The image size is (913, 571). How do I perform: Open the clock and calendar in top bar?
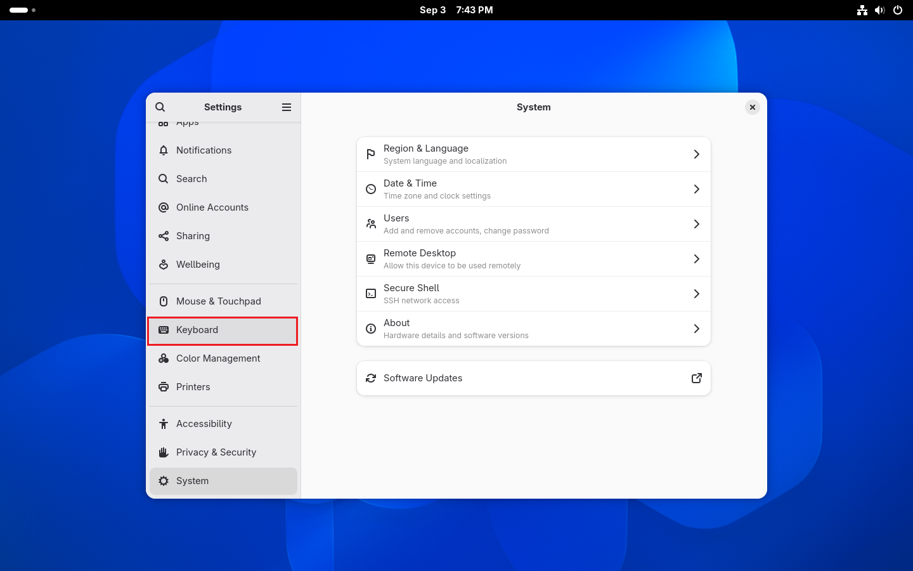coord(456,10)
